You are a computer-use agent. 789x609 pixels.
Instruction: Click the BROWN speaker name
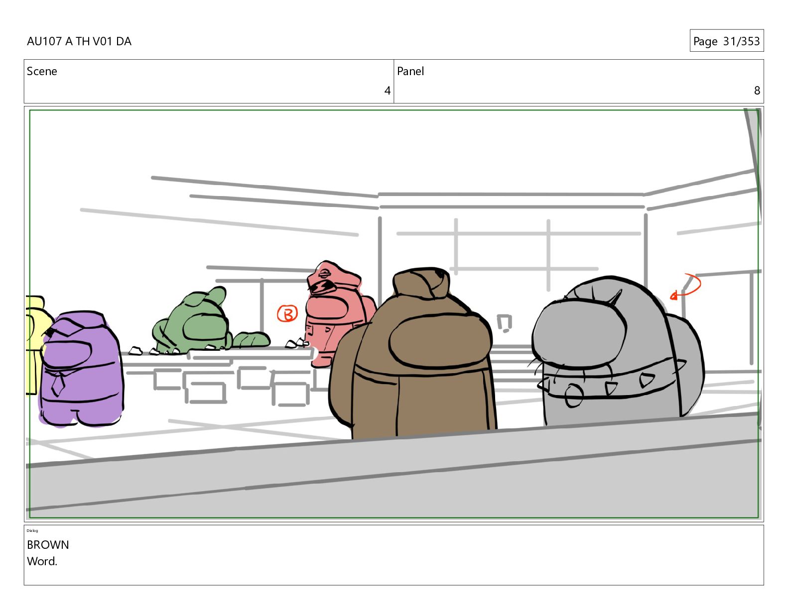[x=48, y=545]
